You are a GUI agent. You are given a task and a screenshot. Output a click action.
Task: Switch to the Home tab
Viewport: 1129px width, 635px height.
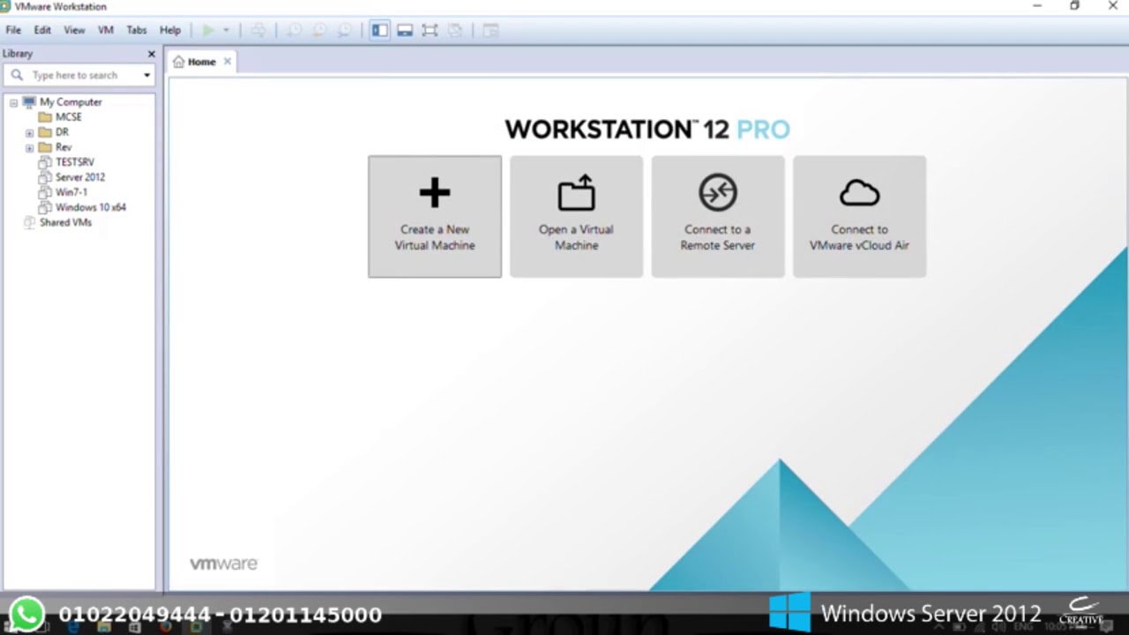(201, 62)
